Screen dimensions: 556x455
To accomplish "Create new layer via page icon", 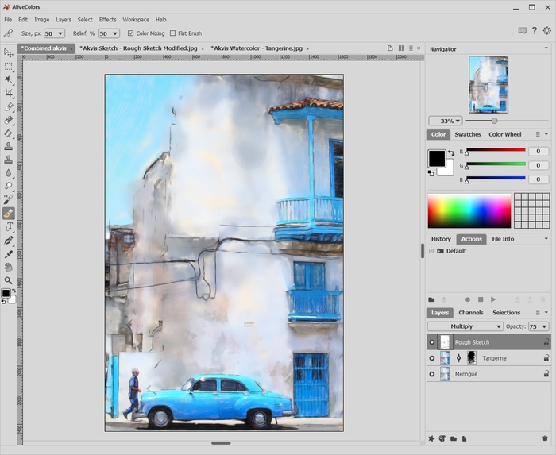I will coord(464,438).
